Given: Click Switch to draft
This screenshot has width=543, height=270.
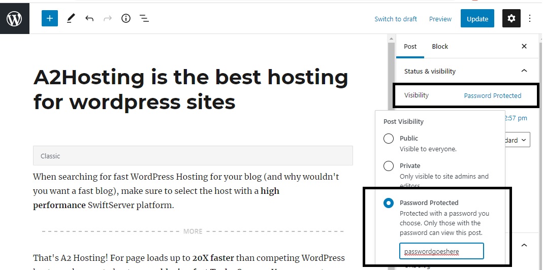Looking at the screenshot, I should coord(396,19).
